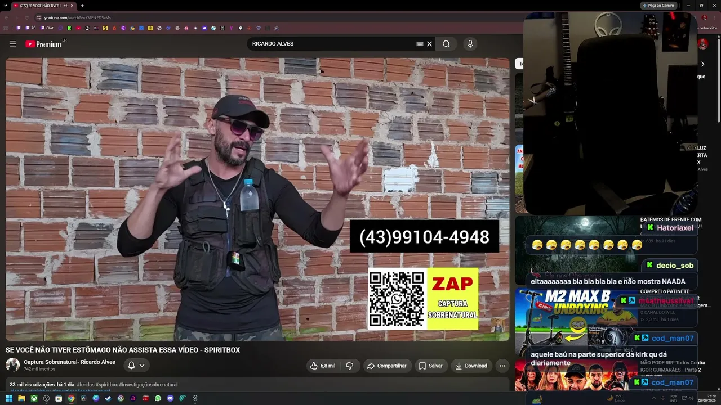This screenshot has width=721, height=405.
Task: Download the video
Action: click(471, 366)
